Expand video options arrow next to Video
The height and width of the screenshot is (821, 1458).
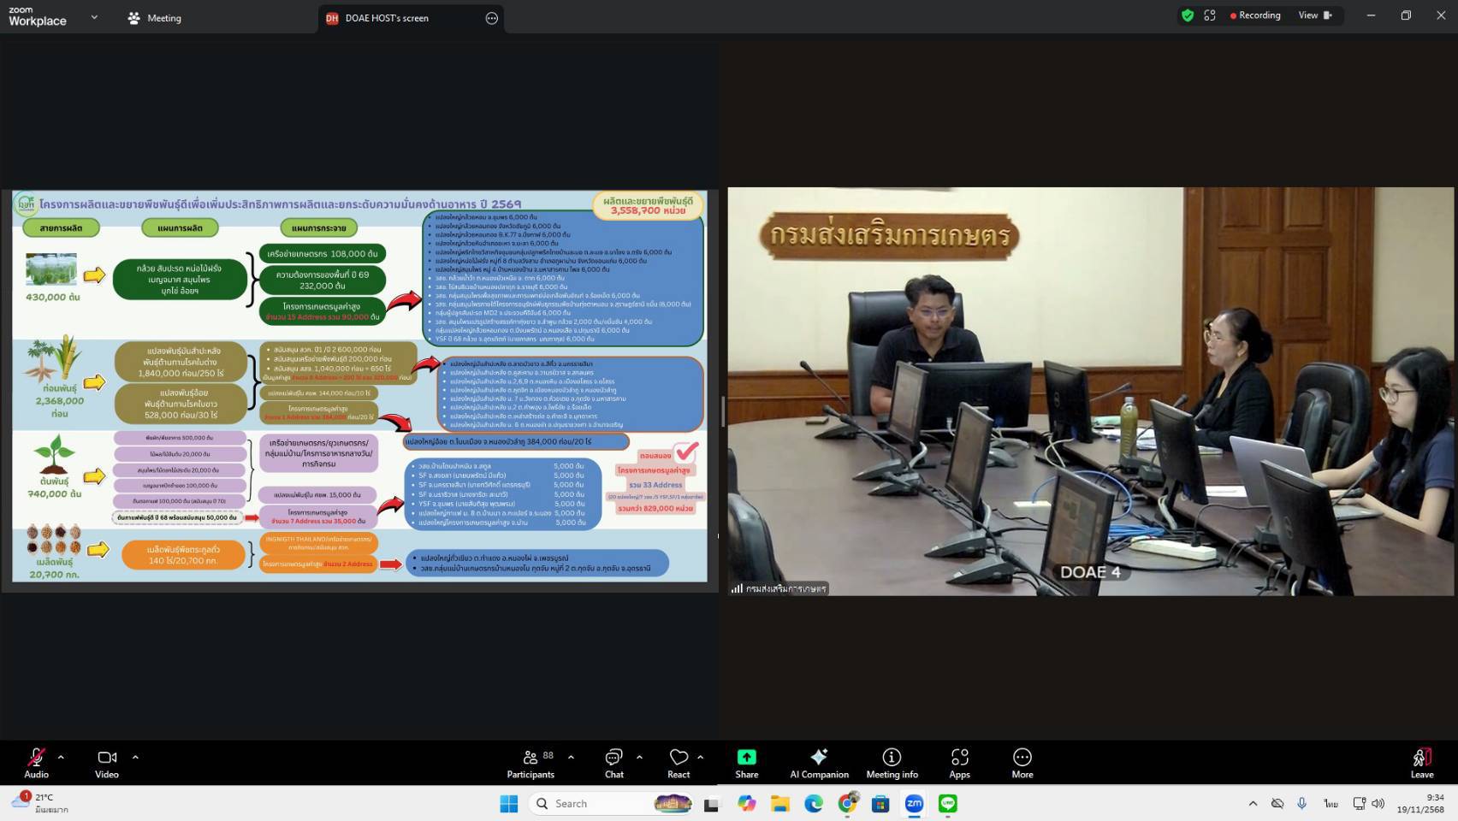(135, 757)
